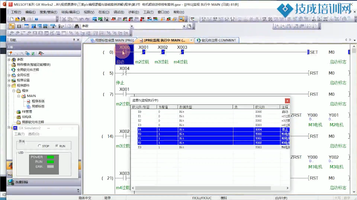Switch to 局部标签设置 MAIN [PRG] tab
The width and height of the screenshot is (357, 200).
[112, 40]
